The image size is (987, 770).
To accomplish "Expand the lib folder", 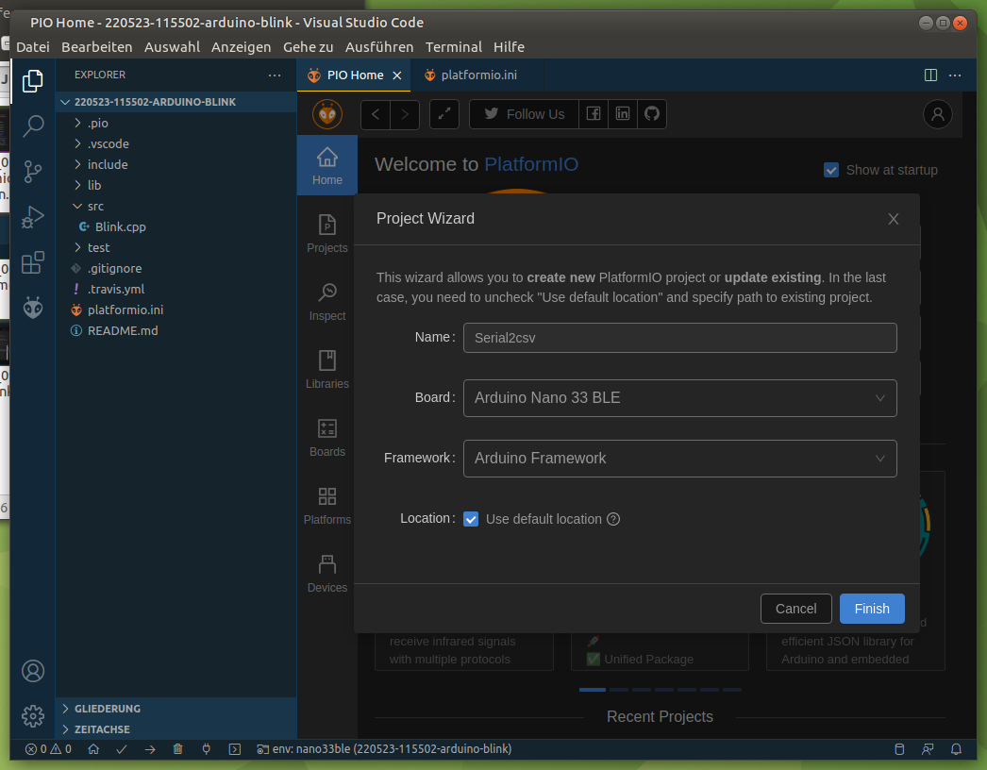I will click(176, 185).
